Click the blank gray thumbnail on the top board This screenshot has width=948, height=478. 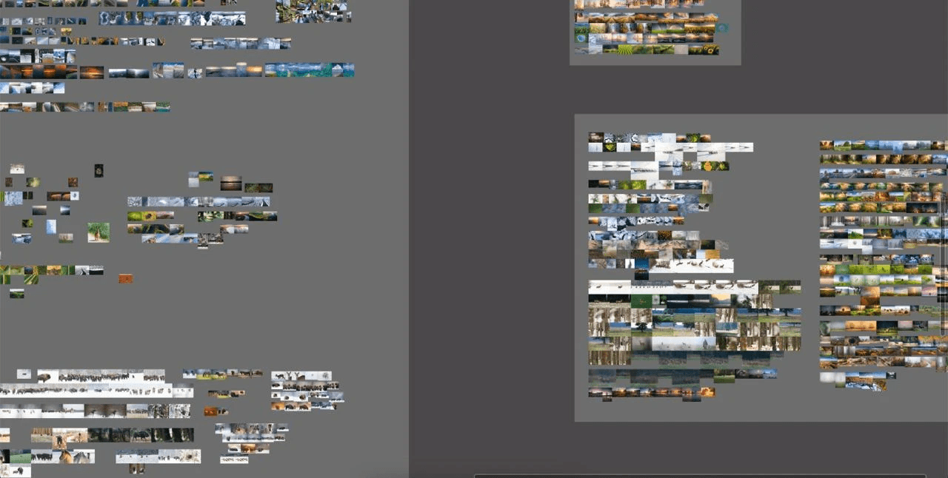pyautogui.click(x=681, y=50)
